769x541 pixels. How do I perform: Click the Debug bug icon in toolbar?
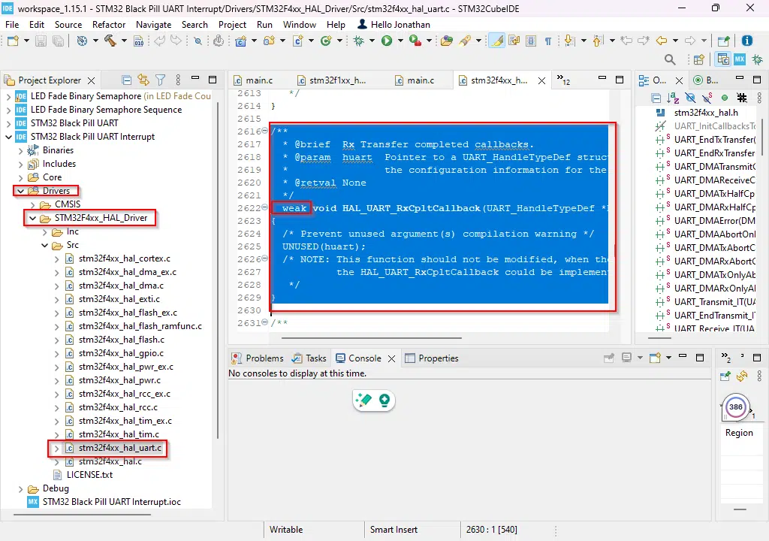tap(359, 41)
